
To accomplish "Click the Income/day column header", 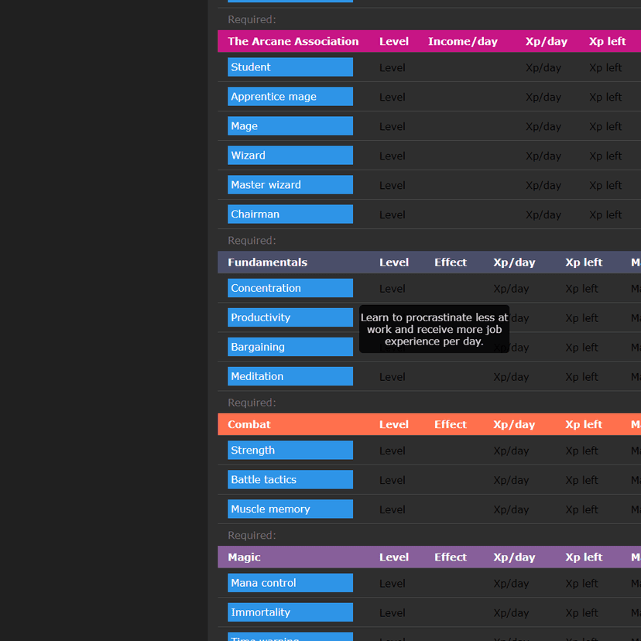I will click(x=462, y=42).
